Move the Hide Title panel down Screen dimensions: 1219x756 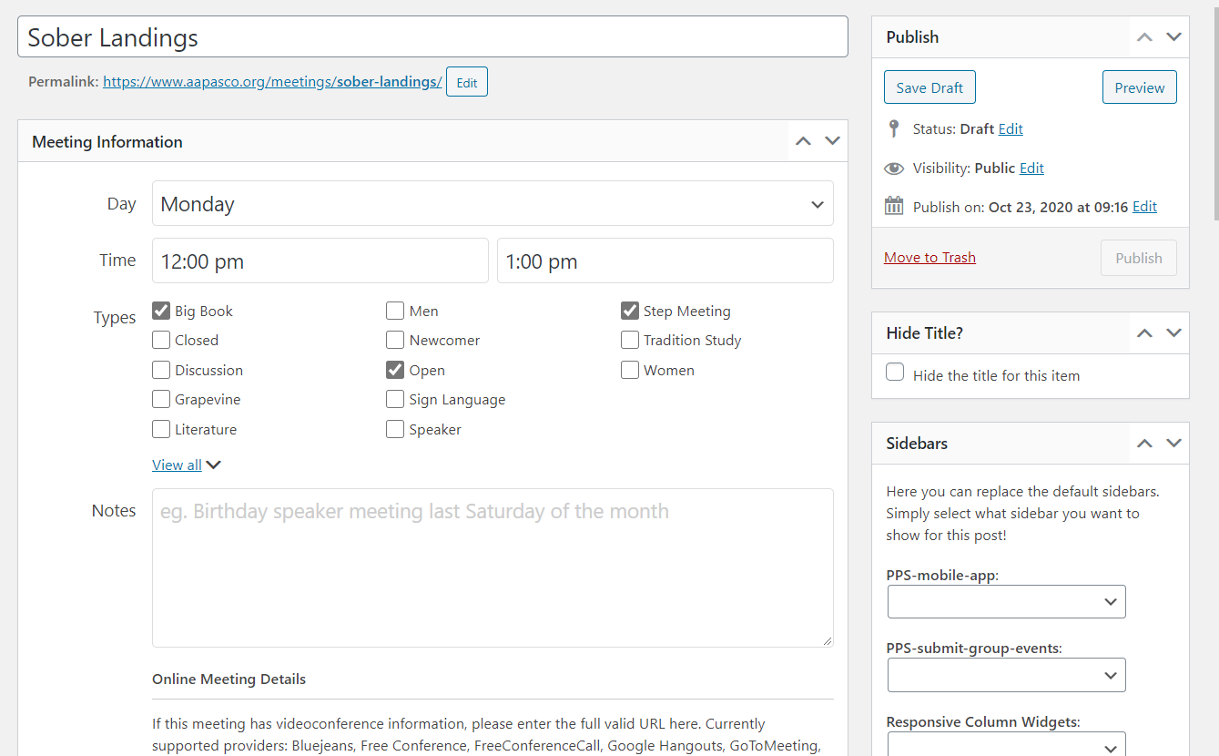coord(1173,333)
